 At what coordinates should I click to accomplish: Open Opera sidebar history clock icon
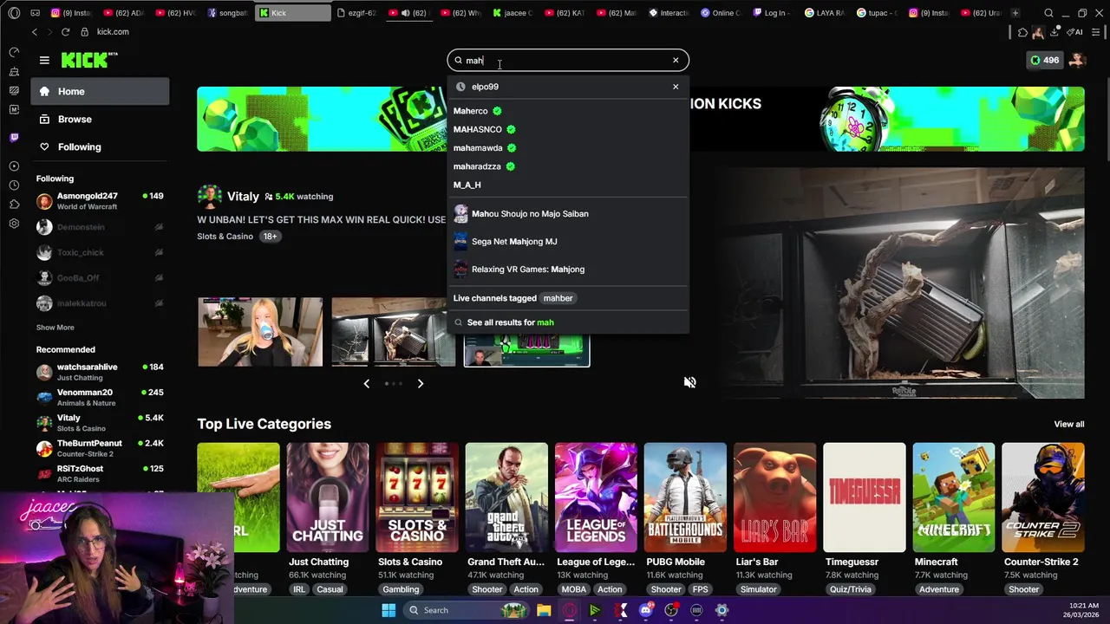(x=14, y=185)
